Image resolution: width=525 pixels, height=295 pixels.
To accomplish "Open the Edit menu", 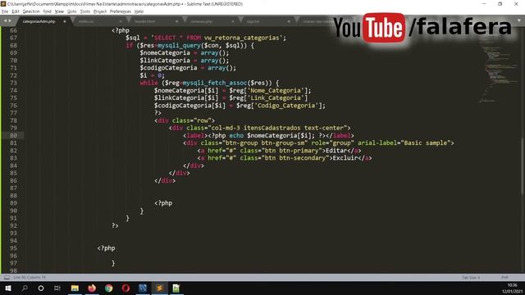I will (x=16, y=11).
